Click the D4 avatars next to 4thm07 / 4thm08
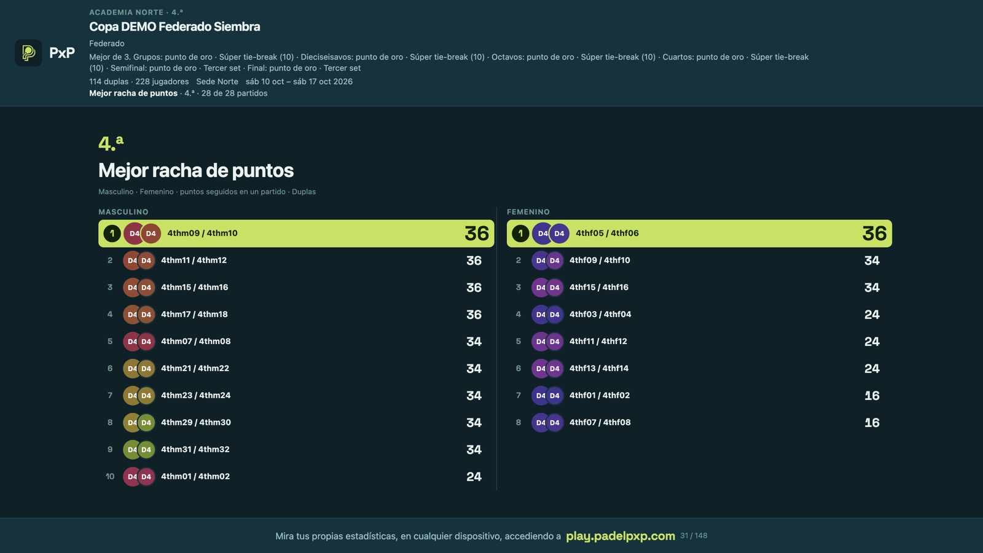The image size is (983, 553). 139,342
